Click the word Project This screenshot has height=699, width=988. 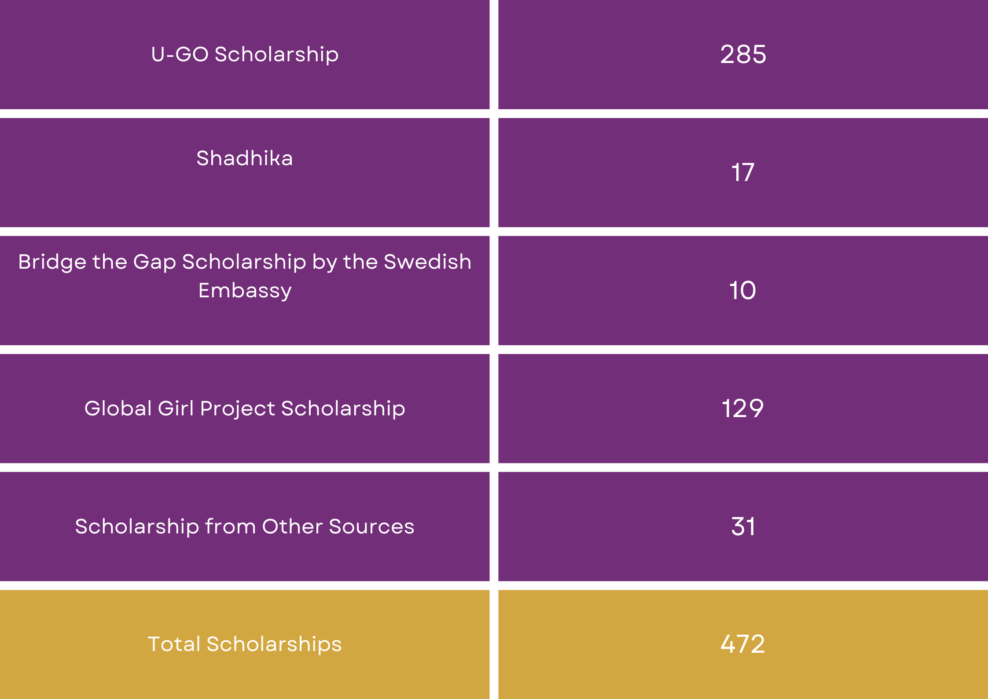coord(237,409)
